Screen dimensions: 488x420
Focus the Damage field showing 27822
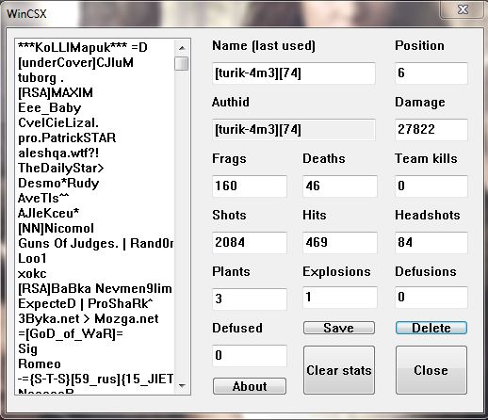pos(431,130)
